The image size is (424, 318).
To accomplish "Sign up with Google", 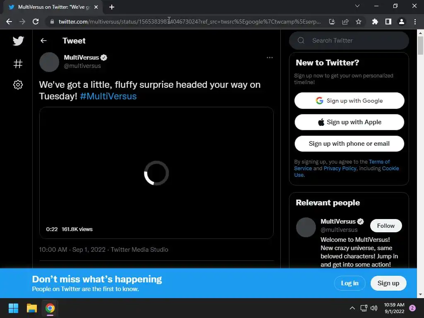I will (x=349, y=101).
